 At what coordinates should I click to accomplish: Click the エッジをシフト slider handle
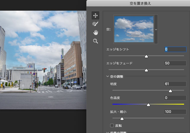(146, 56)
